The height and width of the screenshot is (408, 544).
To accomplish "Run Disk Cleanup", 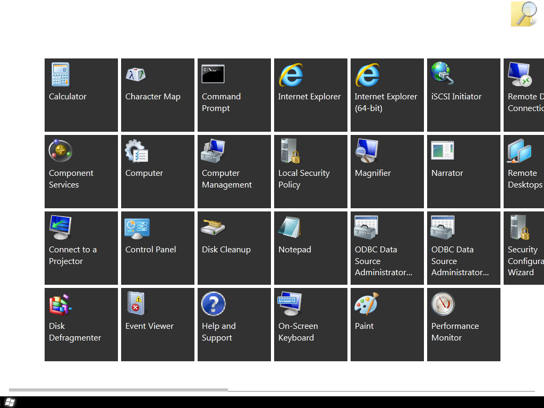I will tap(234, 248).
